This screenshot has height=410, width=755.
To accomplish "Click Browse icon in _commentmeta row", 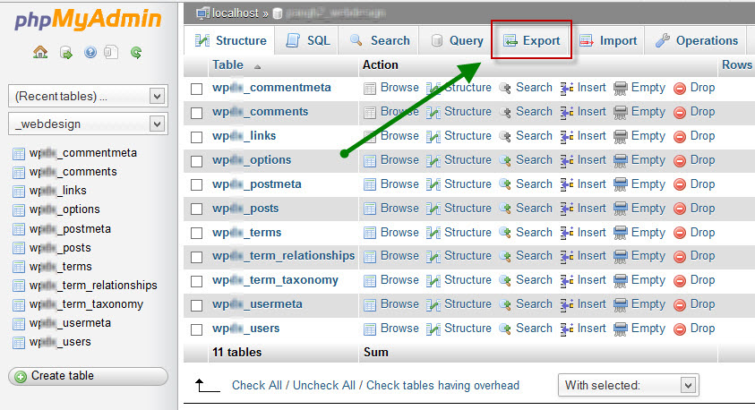I will pyautogui.click(x=370, y=89).
